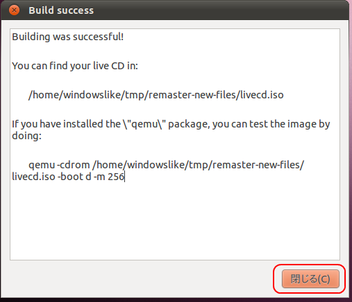
Task: Click "qemu -cdrom" at the command start
Action: pyautogui.click(x=59, y=165)
